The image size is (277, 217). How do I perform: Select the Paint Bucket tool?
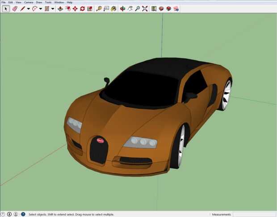113,8
